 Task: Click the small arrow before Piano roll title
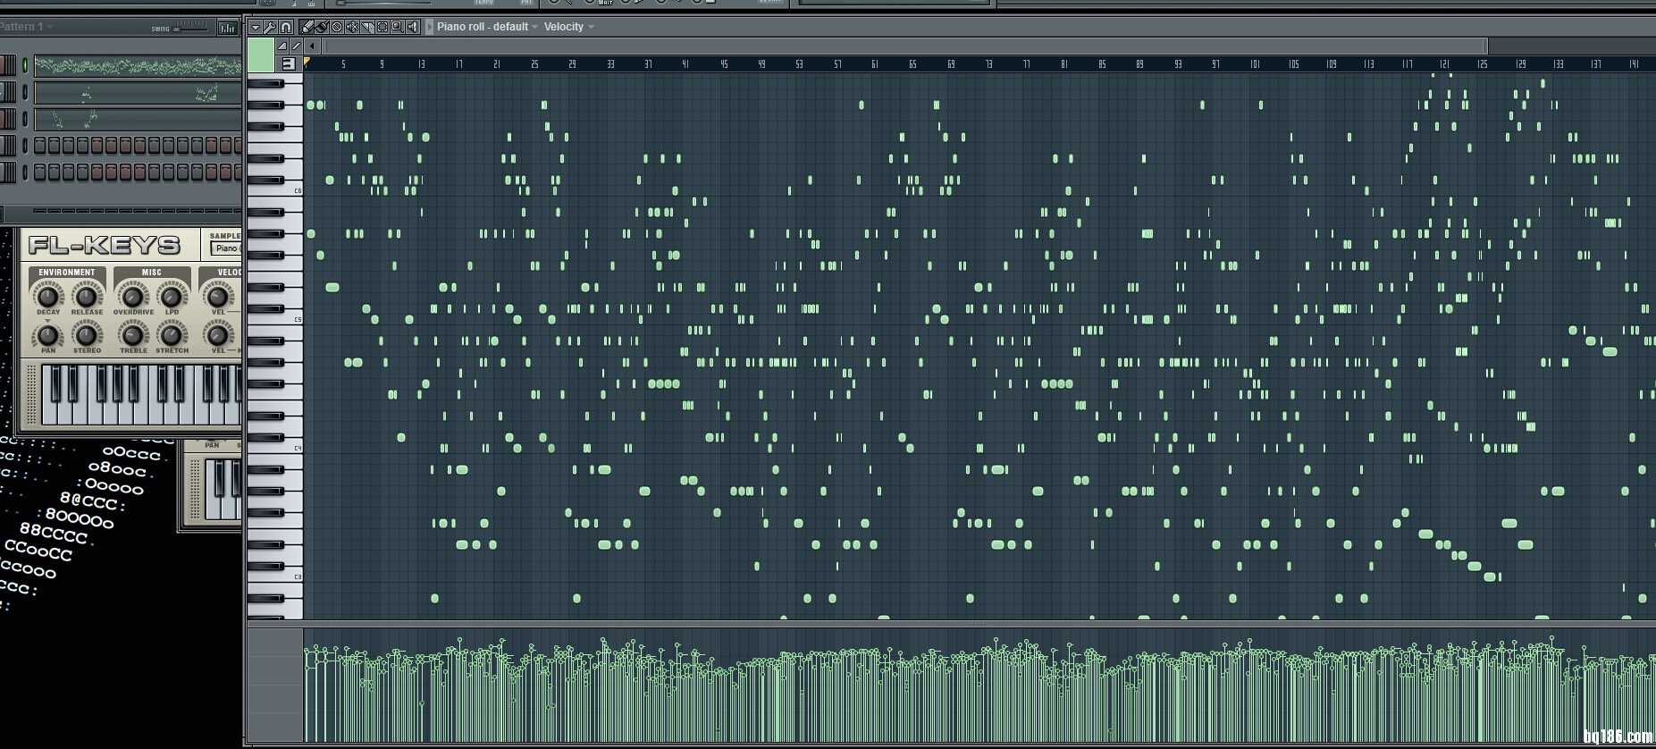point(430,27)
